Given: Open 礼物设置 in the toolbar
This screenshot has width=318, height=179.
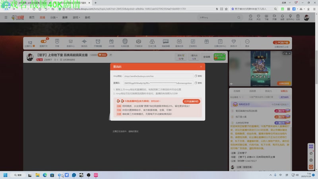Looking at the screenshot, I should click(125, 43).
